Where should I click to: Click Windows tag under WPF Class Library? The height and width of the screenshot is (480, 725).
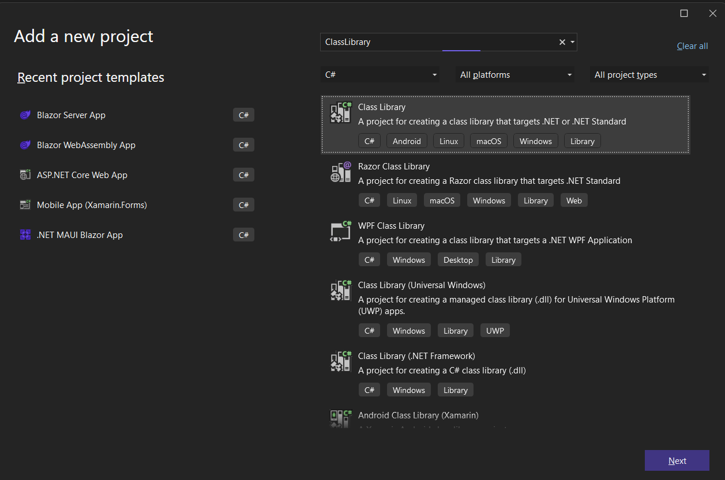pyautogui.click(x=409, y=260)
